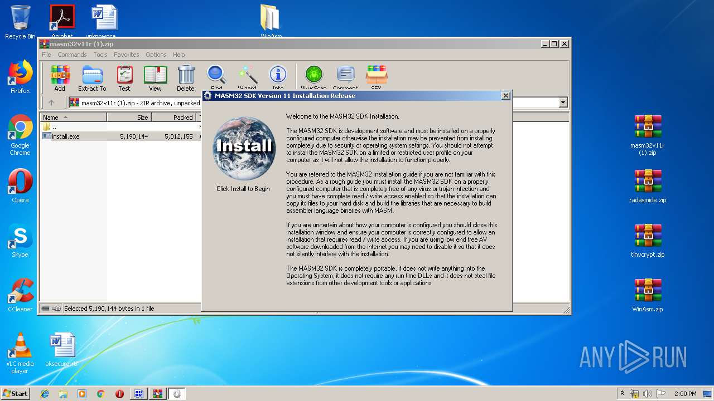Viewport: 714px width, 401px height.
Task: Open Firefox desktop shortcut
Action: coord(20,77)
